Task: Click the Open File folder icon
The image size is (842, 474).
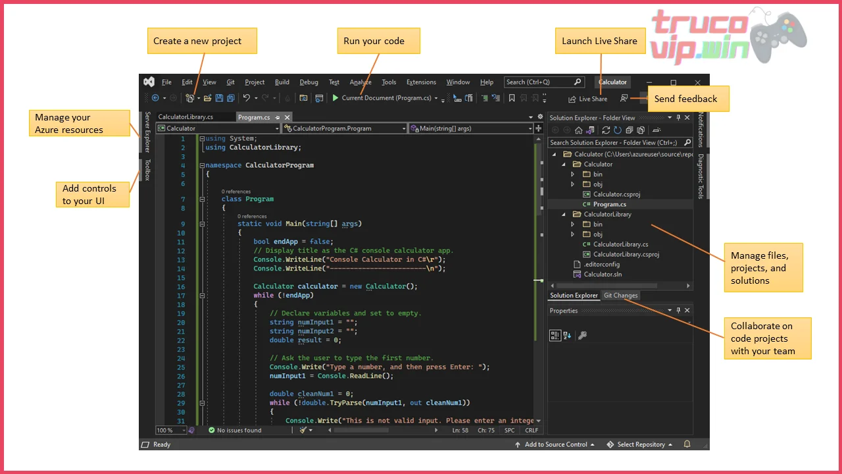Action: point(207,98)
